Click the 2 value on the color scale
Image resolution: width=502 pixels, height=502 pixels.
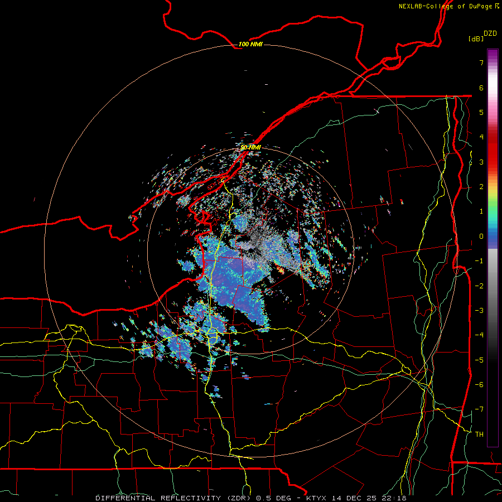(481, 187)
